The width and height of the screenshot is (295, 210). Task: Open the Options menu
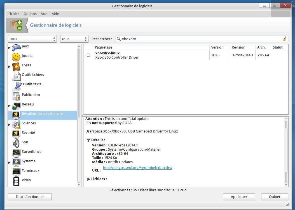coord(30,14)
